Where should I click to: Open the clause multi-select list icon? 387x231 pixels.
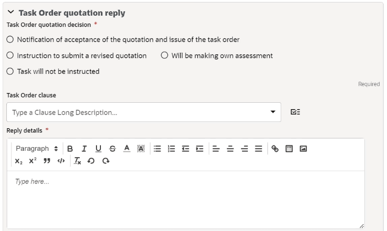point(295,112)
